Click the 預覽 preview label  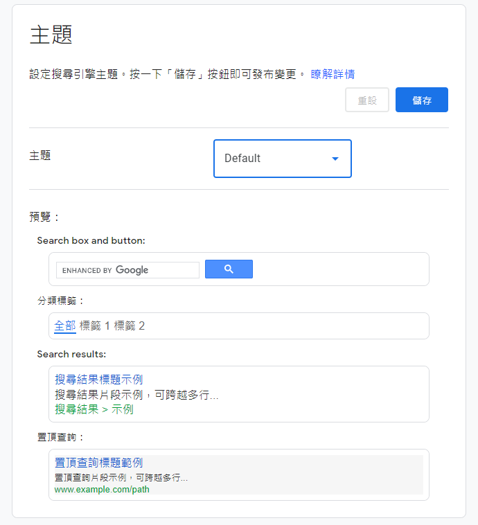(x=44, y=217)
